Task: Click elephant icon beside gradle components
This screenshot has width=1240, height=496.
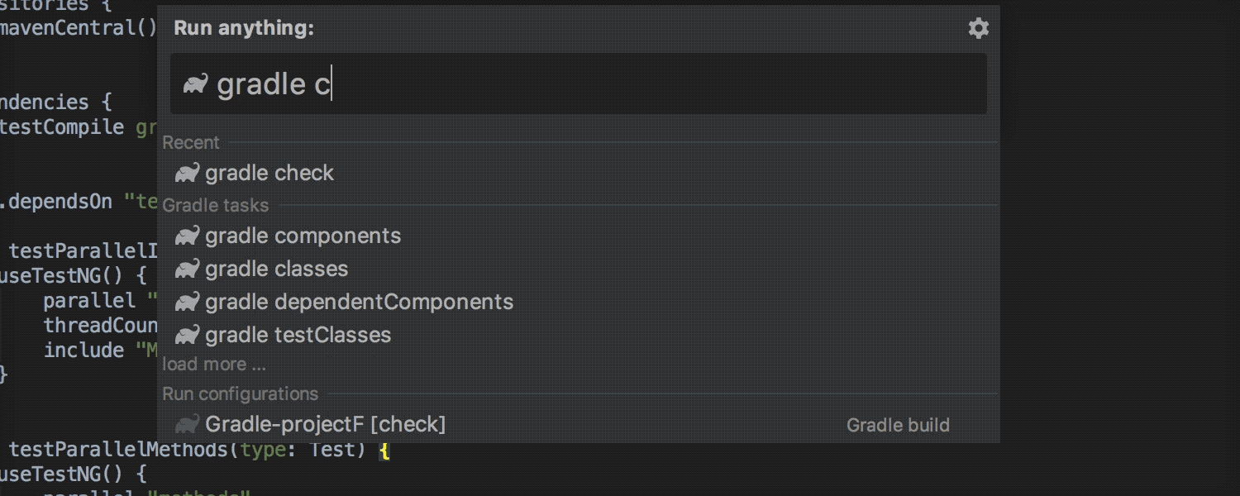Action: click(x=188, y=236)
